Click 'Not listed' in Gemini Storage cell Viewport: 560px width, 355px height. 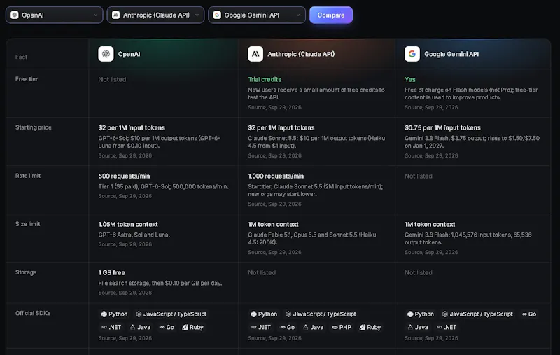coord(418,272)
